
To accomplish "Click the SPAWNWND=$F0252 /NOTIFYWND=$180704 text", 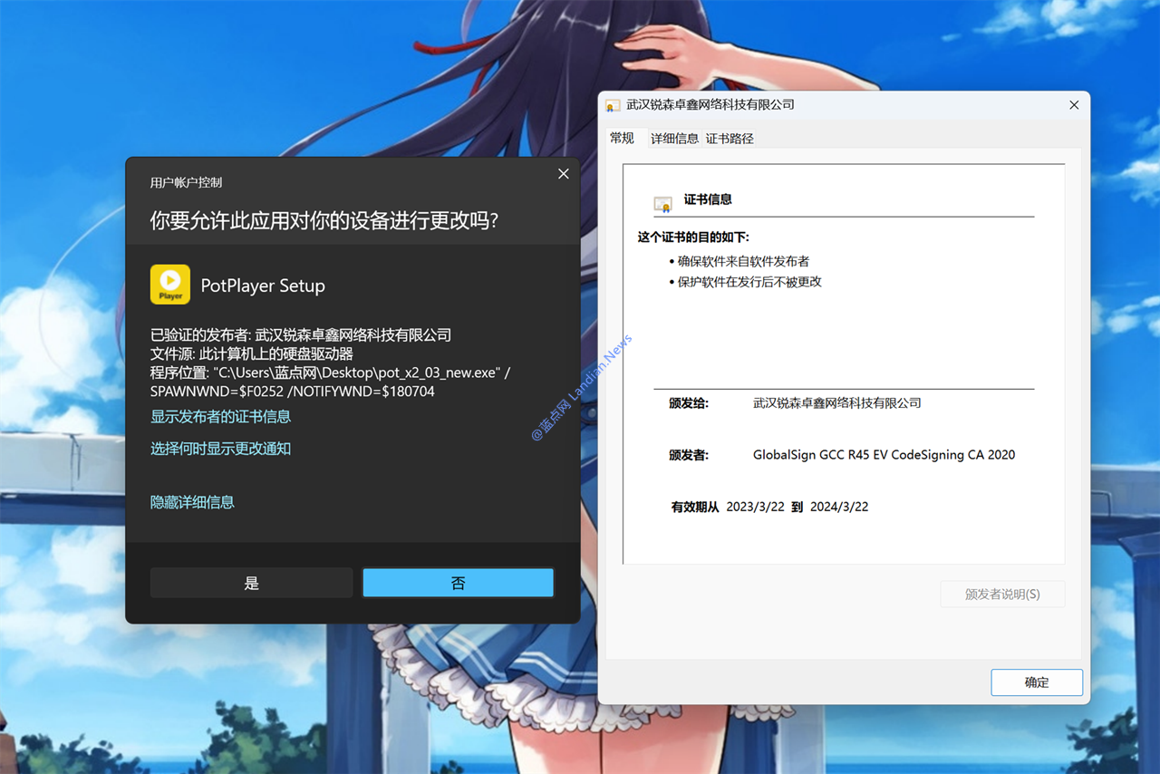I will coord(293,392).
